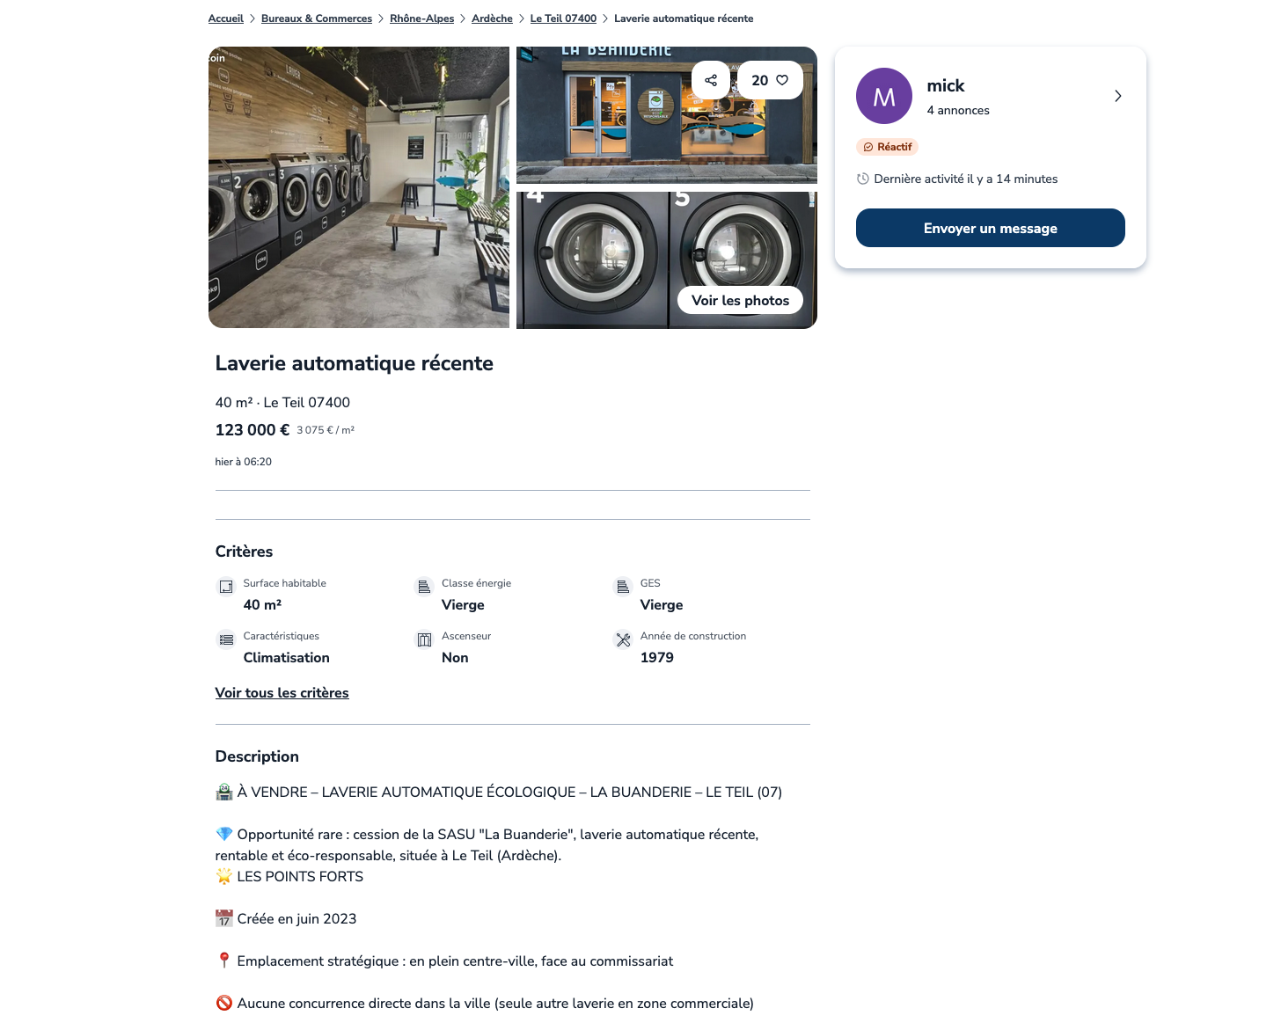Open the large laundromat interior photo

point(359,187)
